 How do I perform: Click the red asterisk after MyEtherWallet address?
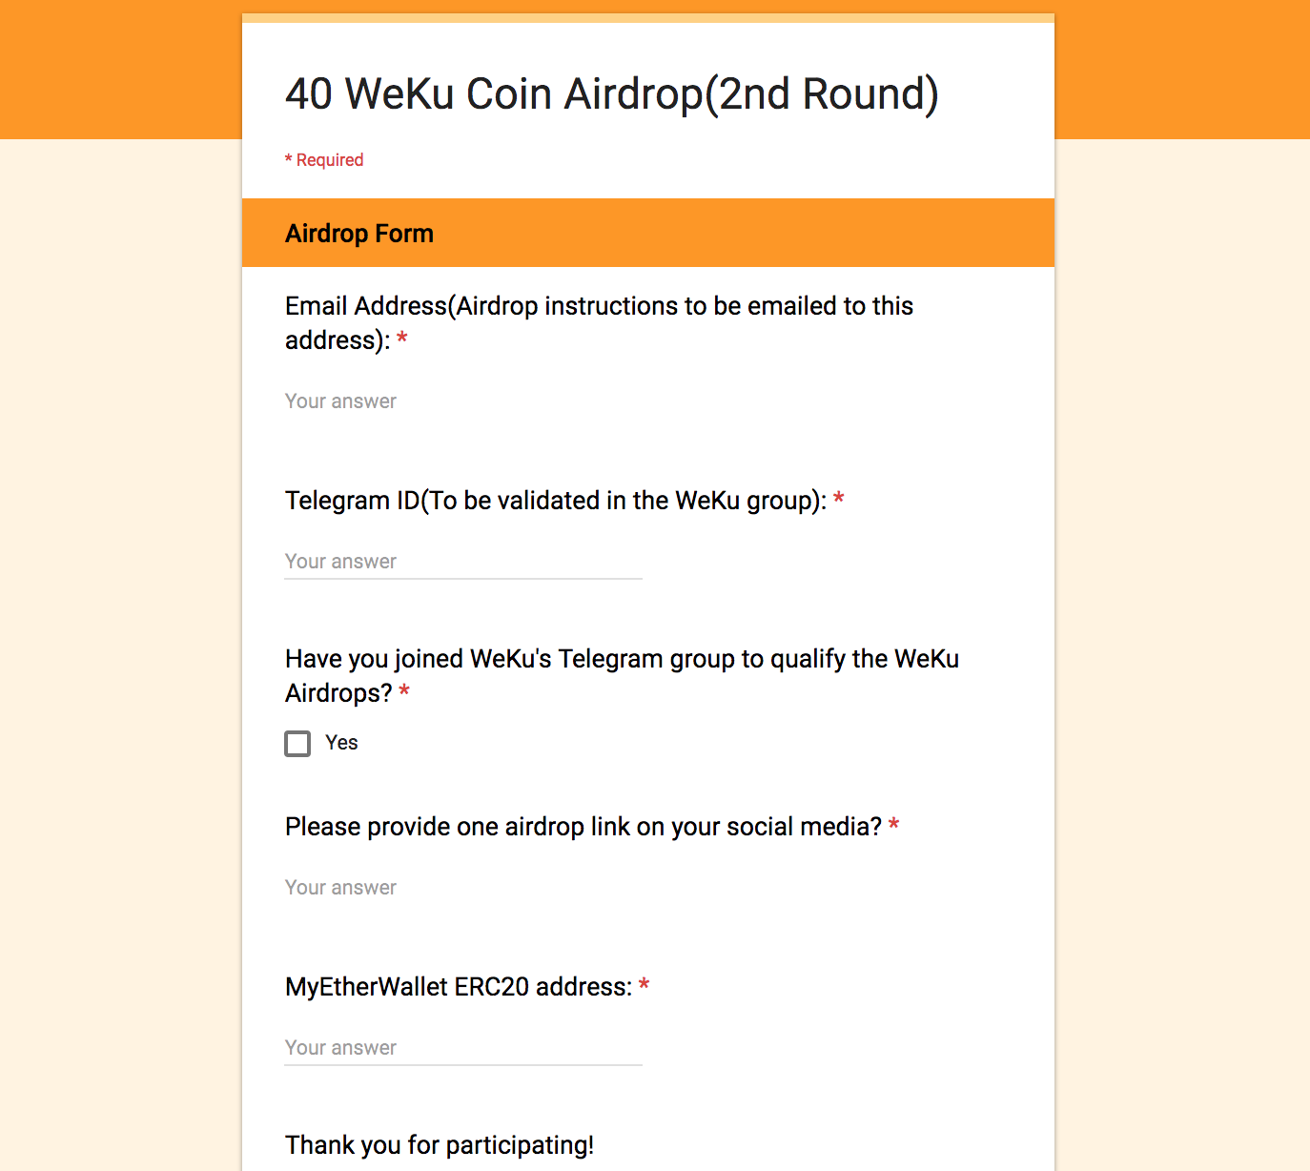tap(645, 985)
